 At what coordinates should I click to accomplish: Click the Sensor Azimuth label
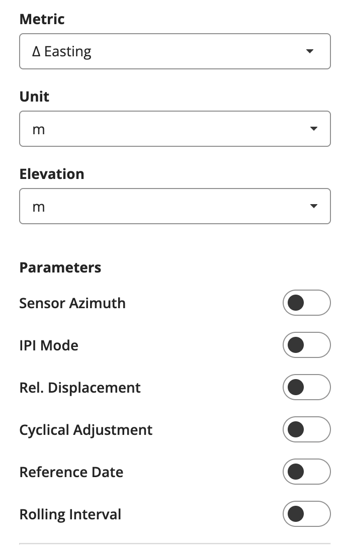point(72,303)
